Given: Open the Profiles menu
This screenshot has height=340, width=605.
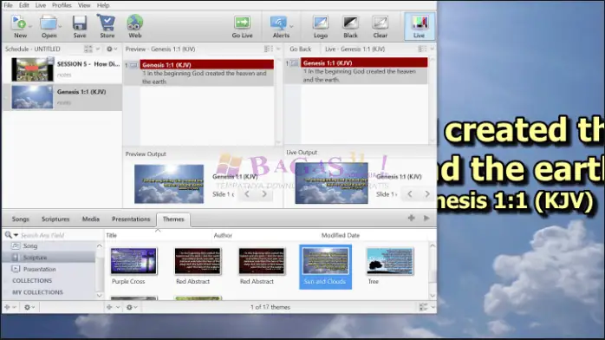Looking at the screenshot, I should pos(62,5).
